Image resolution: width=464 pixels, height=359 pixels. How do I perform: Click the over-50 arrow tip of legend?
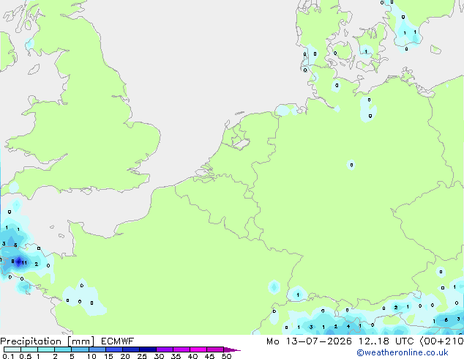[232, 349]
